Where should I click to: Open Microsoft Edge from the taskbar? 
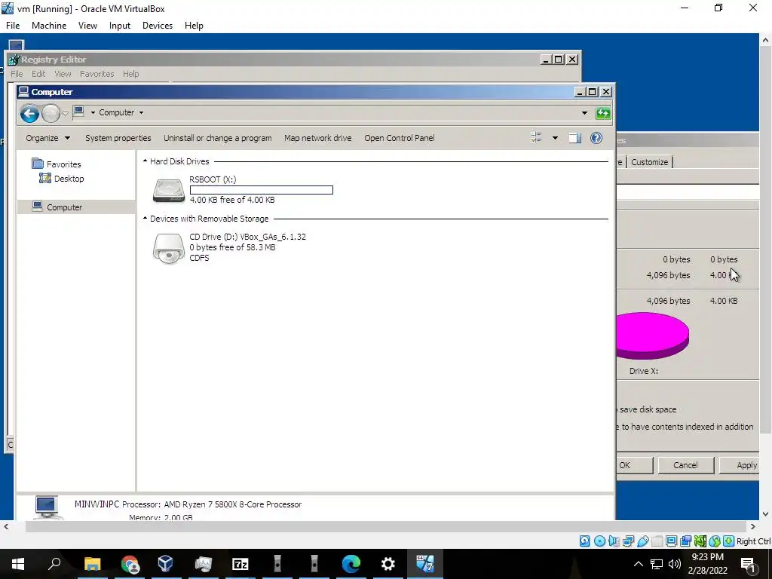coord(351,564)
